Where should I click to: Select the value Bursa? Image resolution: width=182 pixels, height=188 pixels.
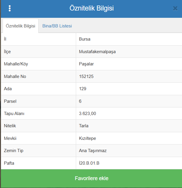coord(85,39)
